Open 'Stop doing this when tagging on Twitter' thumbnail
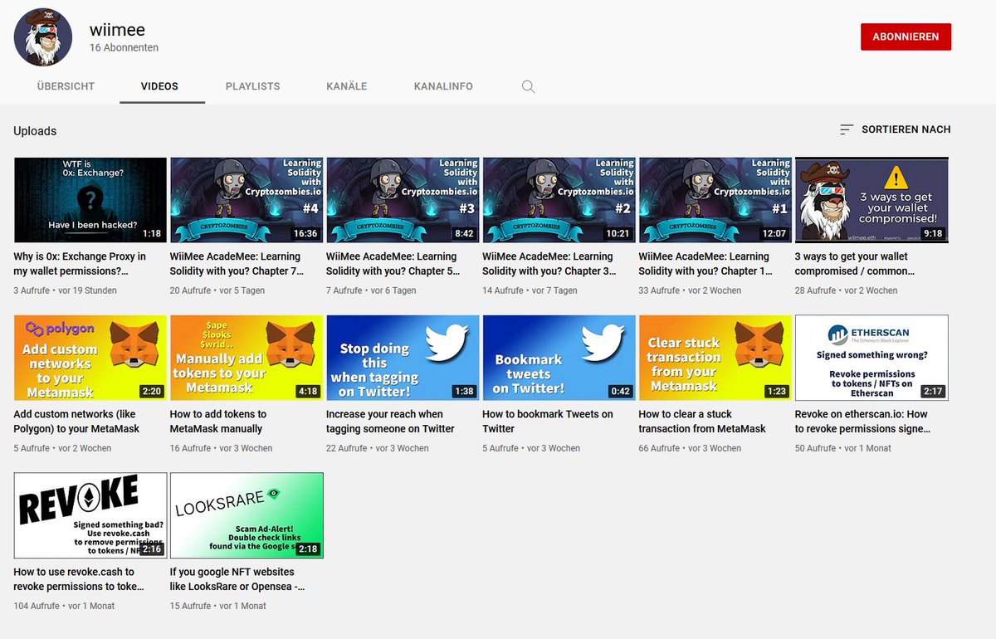Viewport: 996px width, 639px height. 403,358
